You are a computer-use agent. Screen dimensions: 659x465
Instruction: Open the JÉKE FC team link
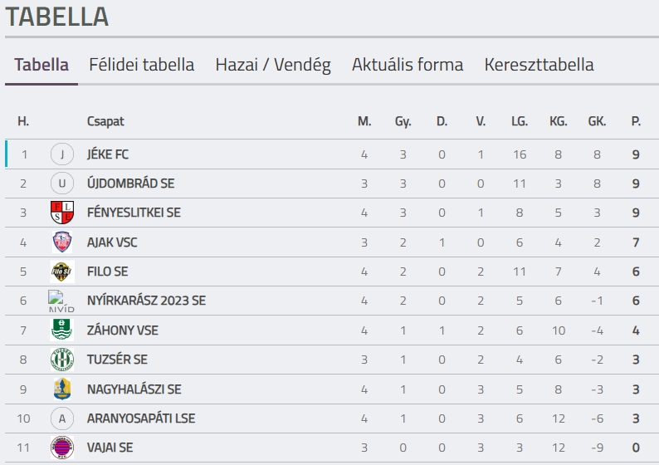pyautogui.click(x=108, y=154)
